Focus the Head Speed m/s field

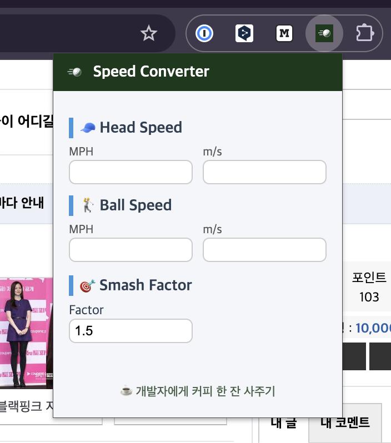[264, 172]
